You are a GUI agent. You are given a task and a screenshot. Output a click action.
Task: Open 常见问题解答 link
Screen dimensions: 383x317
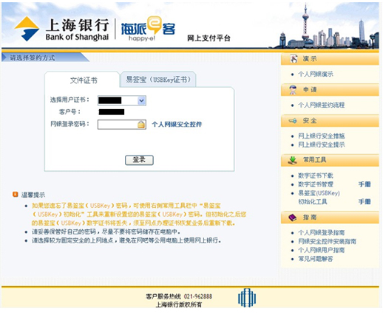(x=316, y=259)
